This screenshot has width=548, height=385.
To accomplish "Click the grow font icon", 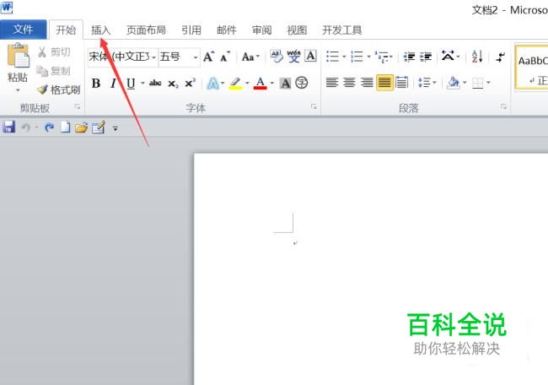I will click(x=208, y=57).
